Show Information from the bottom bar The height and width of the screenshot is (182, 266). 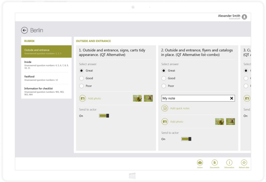229,163
